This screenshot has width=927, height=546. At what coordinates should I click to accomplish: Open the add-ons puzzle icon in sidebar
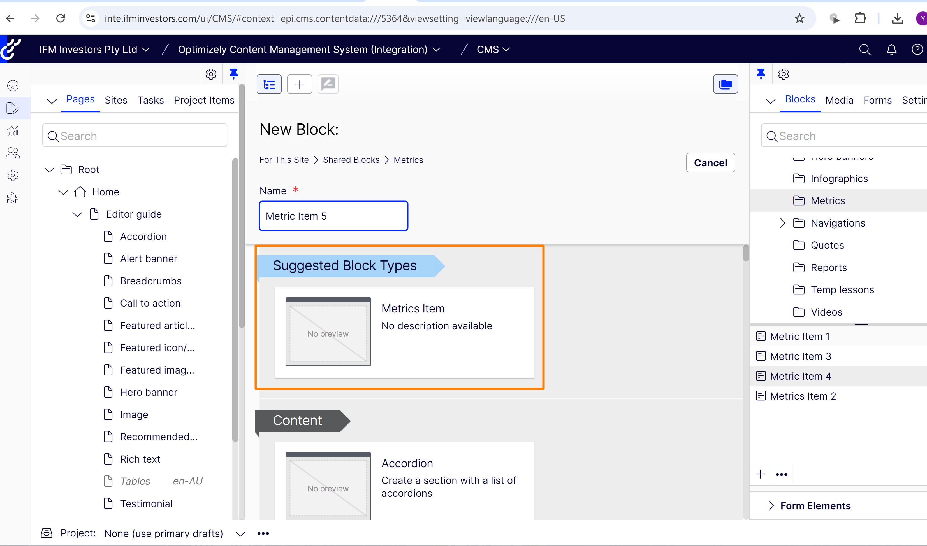point(13,198)
